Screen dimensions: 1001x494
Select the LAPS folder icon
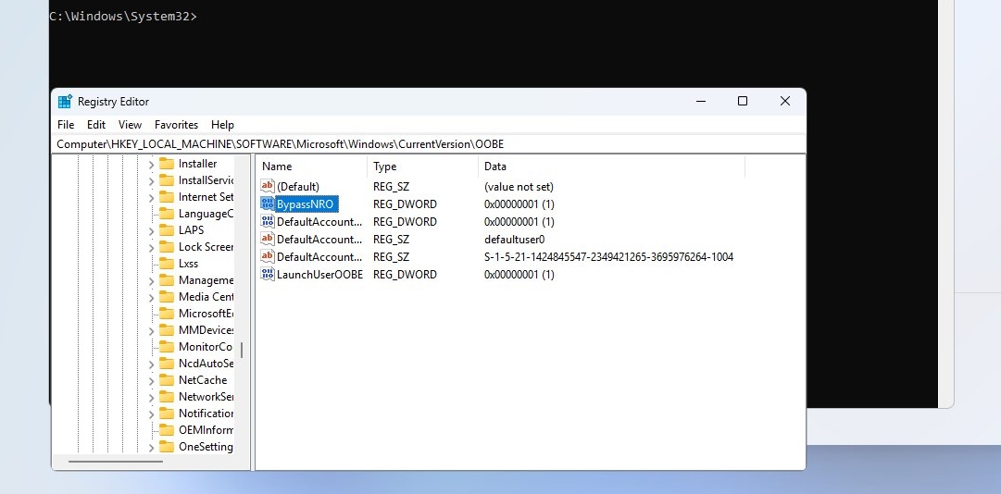167,230
